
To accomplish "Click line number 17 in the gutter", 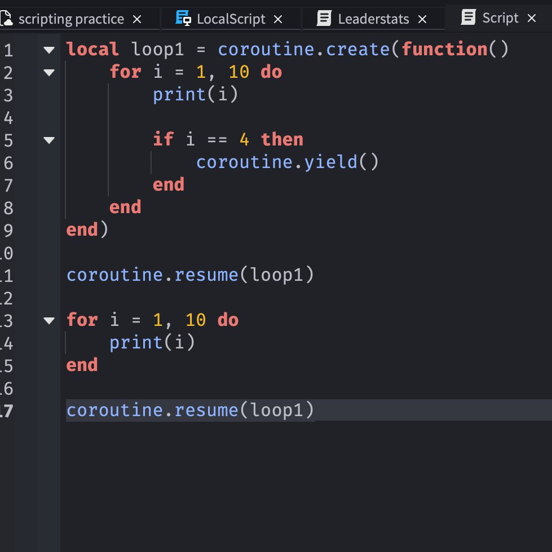I will pos(6,411).
